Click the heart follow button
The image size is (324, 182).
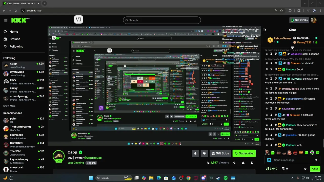(204, 153)
